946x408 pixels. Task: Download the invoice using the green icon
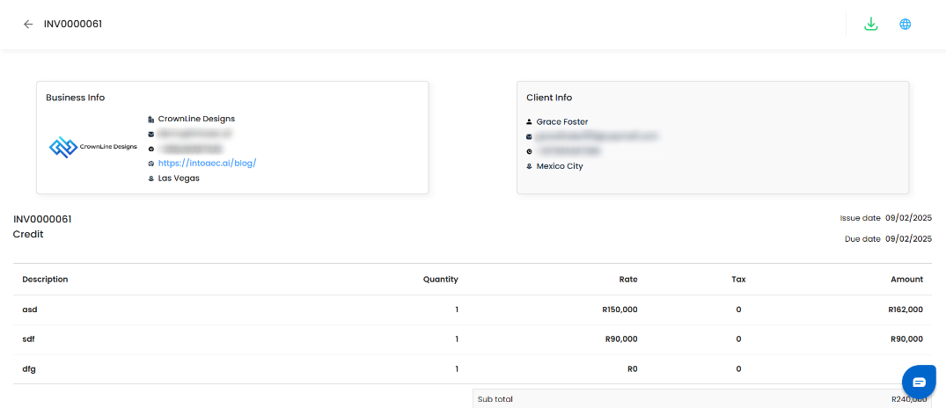coord(871,25)
